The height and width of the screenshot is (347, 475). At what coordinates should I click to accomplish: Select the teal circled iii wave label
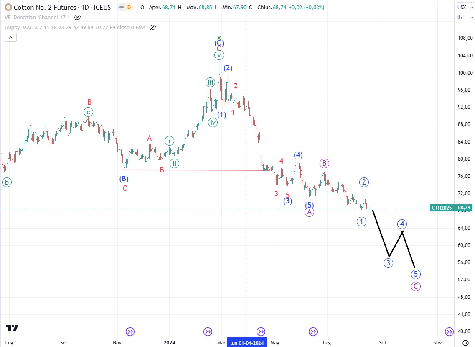(210, 82)
